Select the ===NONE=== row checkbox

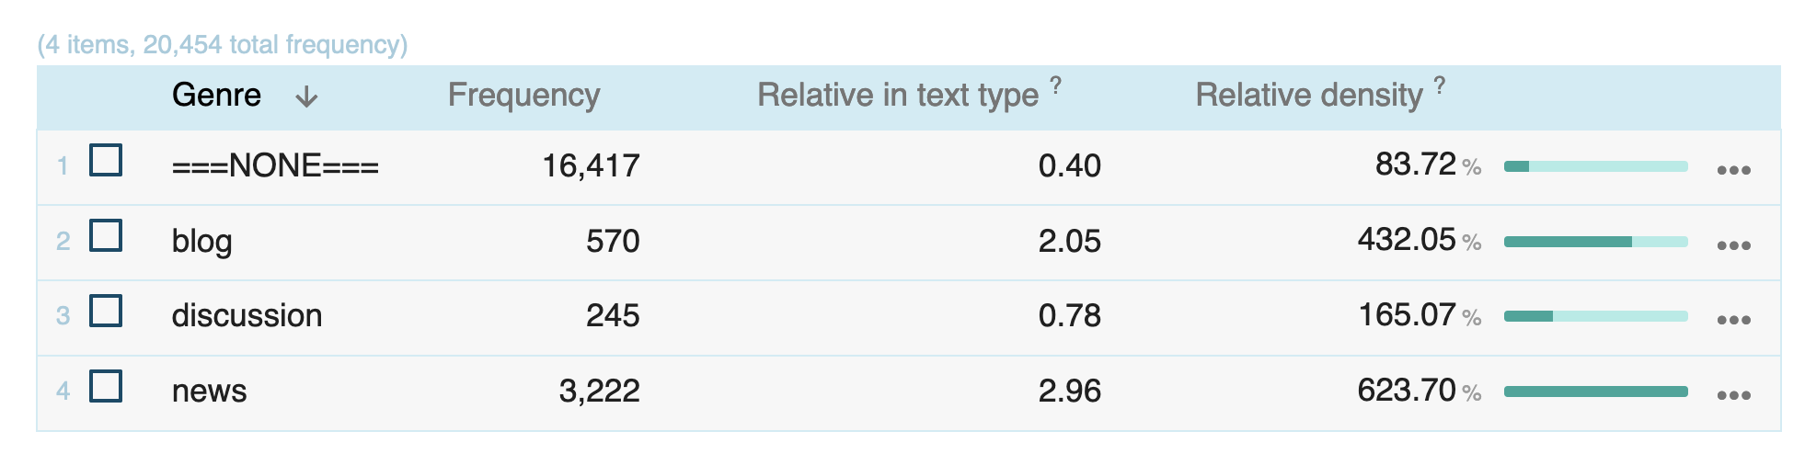pos(106,160)
